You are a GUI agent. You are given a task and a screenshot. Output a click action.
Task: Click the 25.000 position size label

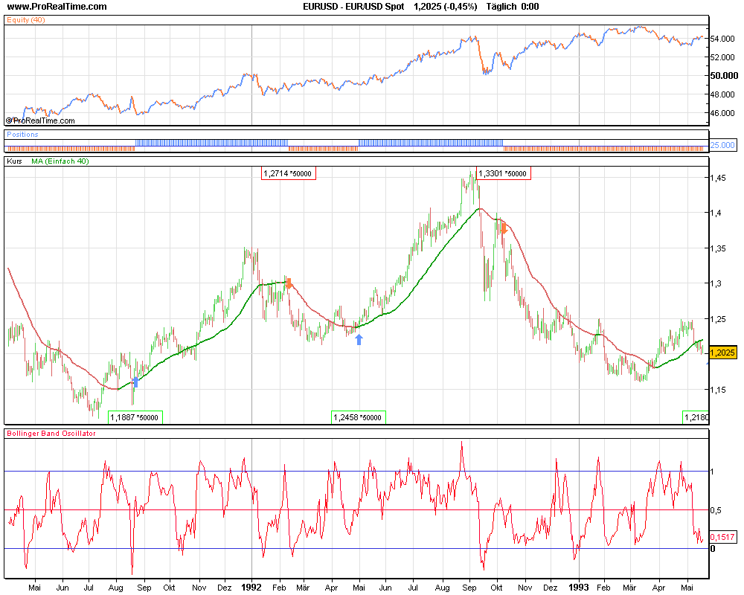(x=722, y=145)
